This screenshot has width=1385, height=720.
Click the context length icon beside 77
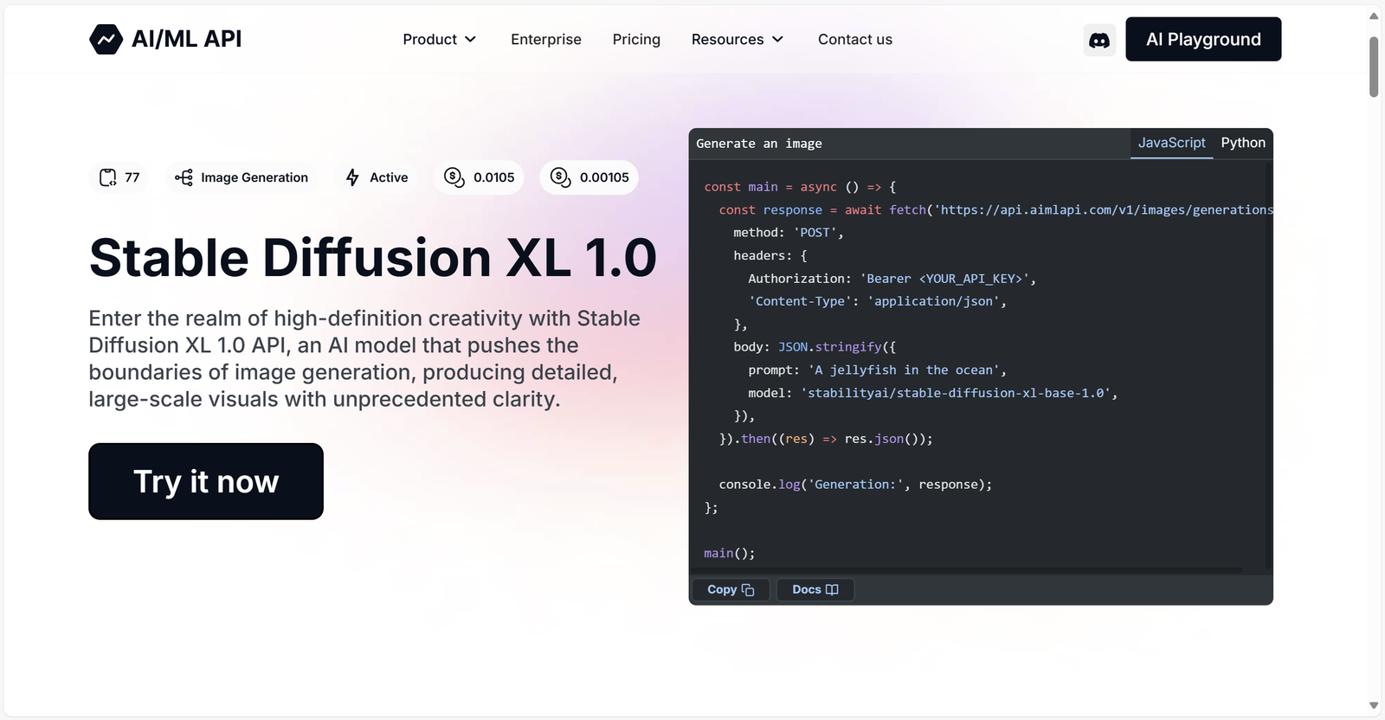point(107,177)
